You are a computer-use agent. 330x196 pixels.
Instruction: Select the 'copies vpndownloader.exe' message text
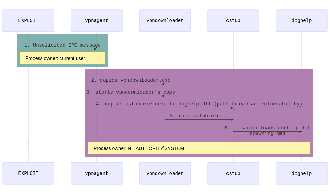131,80
